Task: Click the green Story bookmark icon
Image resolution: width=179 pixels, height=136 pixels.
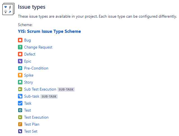Action: 20,82
